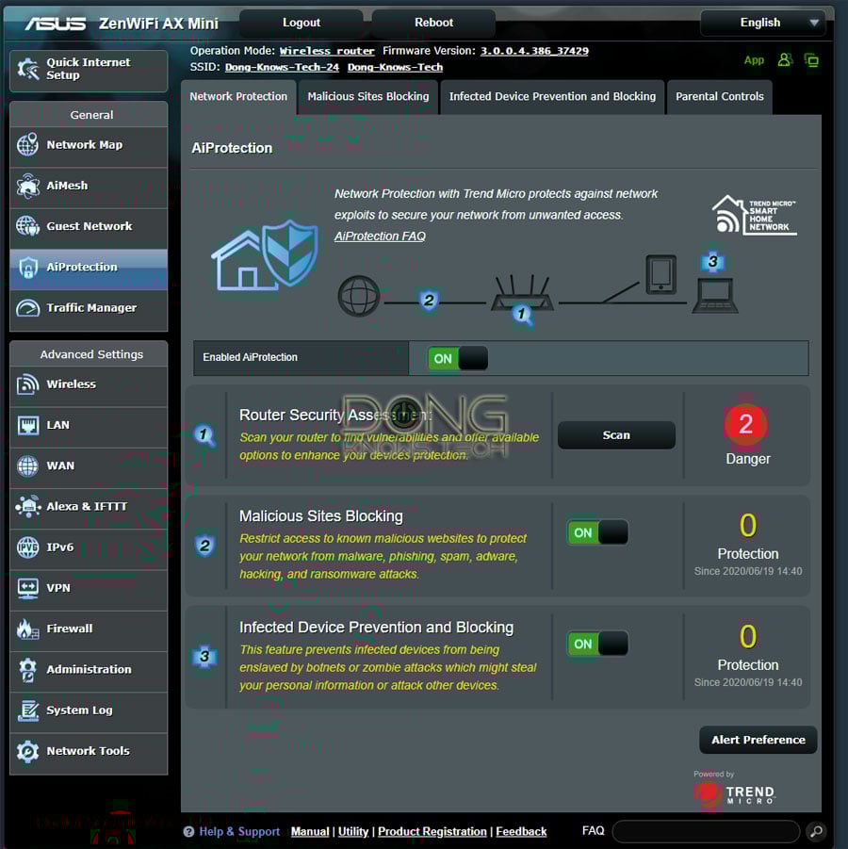This screenshot has height=849, width=848.
Task: Click the Traffic Manager gauge icon
Action: 27,308
